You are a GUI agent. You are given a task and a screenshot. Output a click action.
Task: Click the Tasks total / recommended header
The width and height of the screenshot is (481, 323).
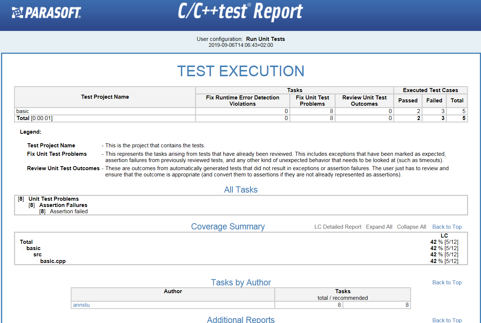343,294
